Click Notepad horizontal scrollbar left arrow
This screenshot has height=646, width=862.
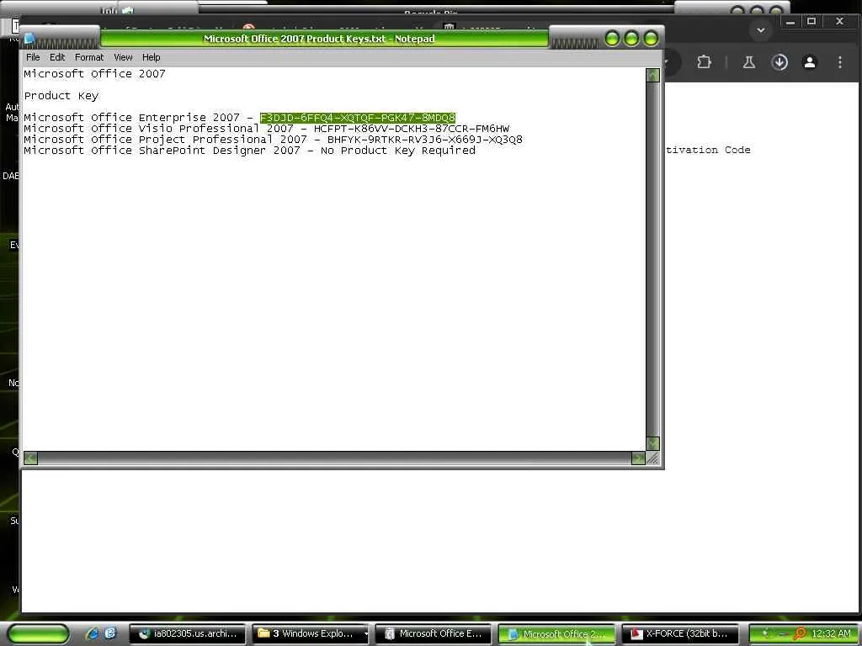[x=31, y=458]
